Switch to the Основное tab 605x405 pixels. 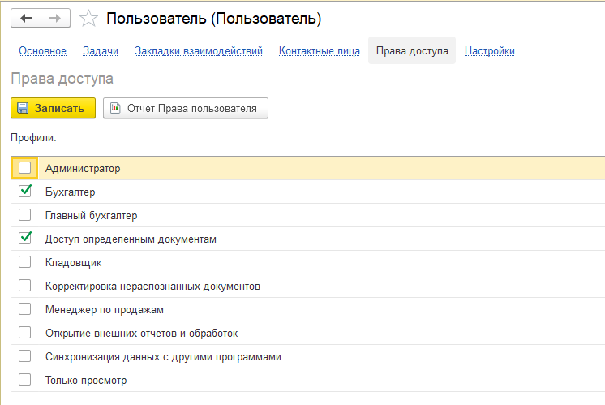(x=42, y=50)
